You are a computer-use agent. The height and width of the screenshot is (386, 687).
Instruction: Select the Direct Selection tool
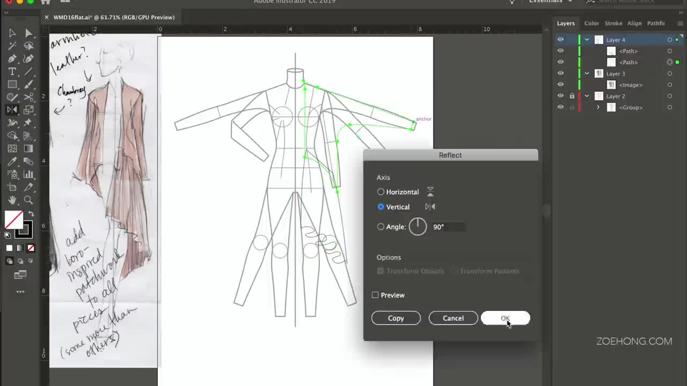click(28, 33)
